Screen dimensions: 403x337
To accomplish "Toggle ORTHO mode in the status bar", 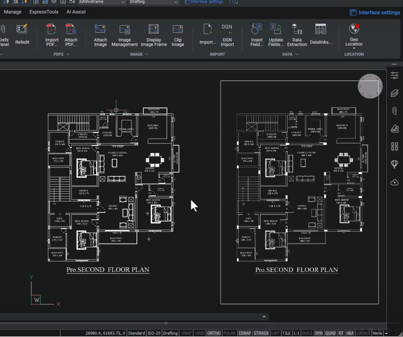I will pos(214,333).
